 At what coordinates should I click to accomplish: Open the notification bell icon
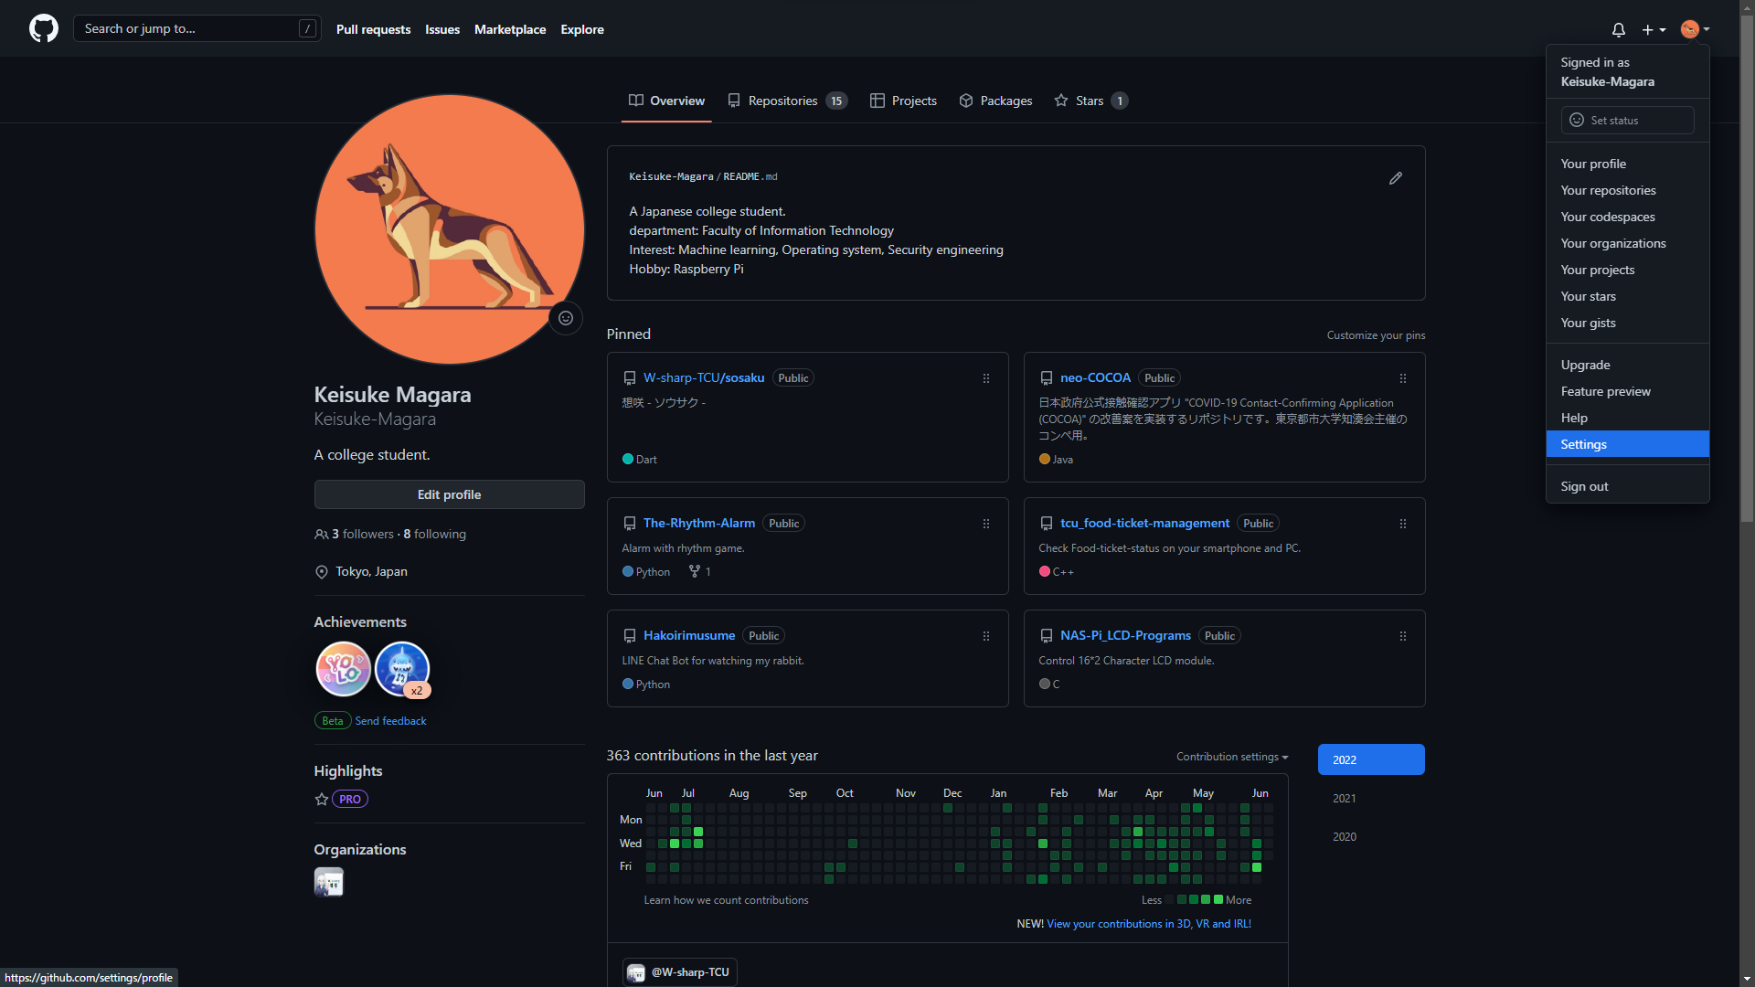1618,30
